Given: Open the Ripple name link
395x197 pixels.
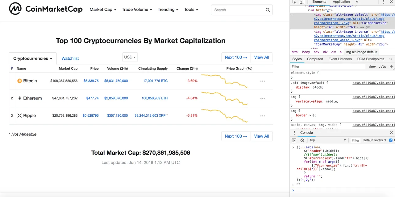Looking at the screenshot, I should (x=29, y=116).
